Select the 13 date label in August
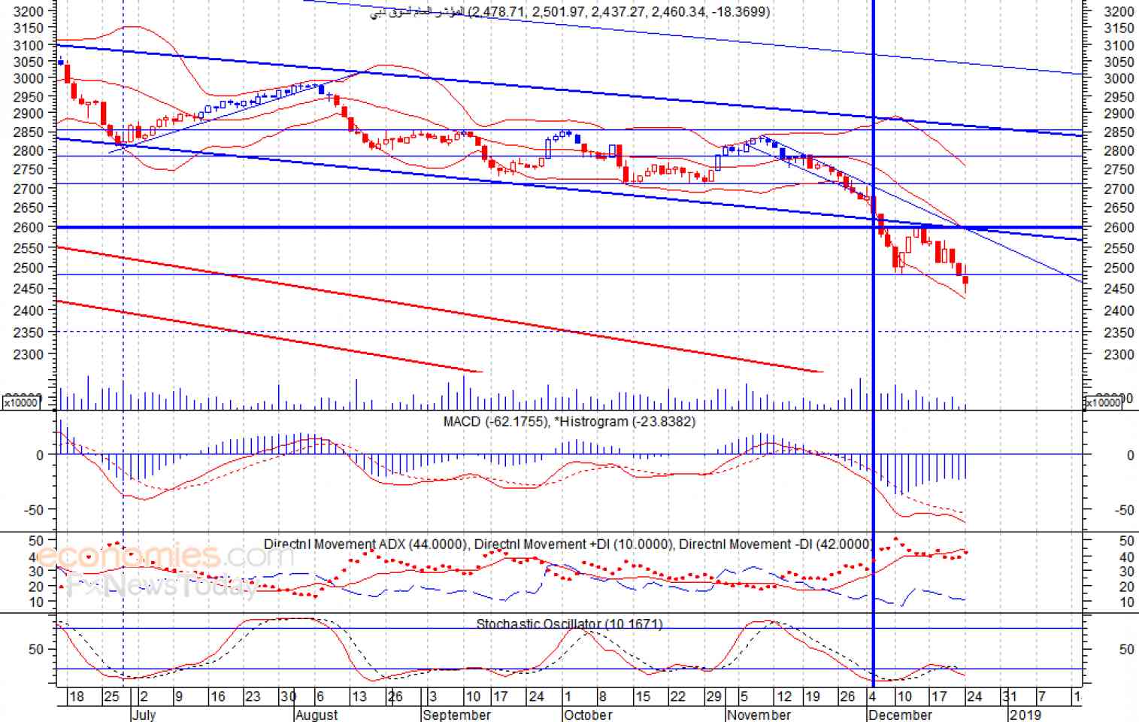This screenshot has width=1139, height=722. 359,696
